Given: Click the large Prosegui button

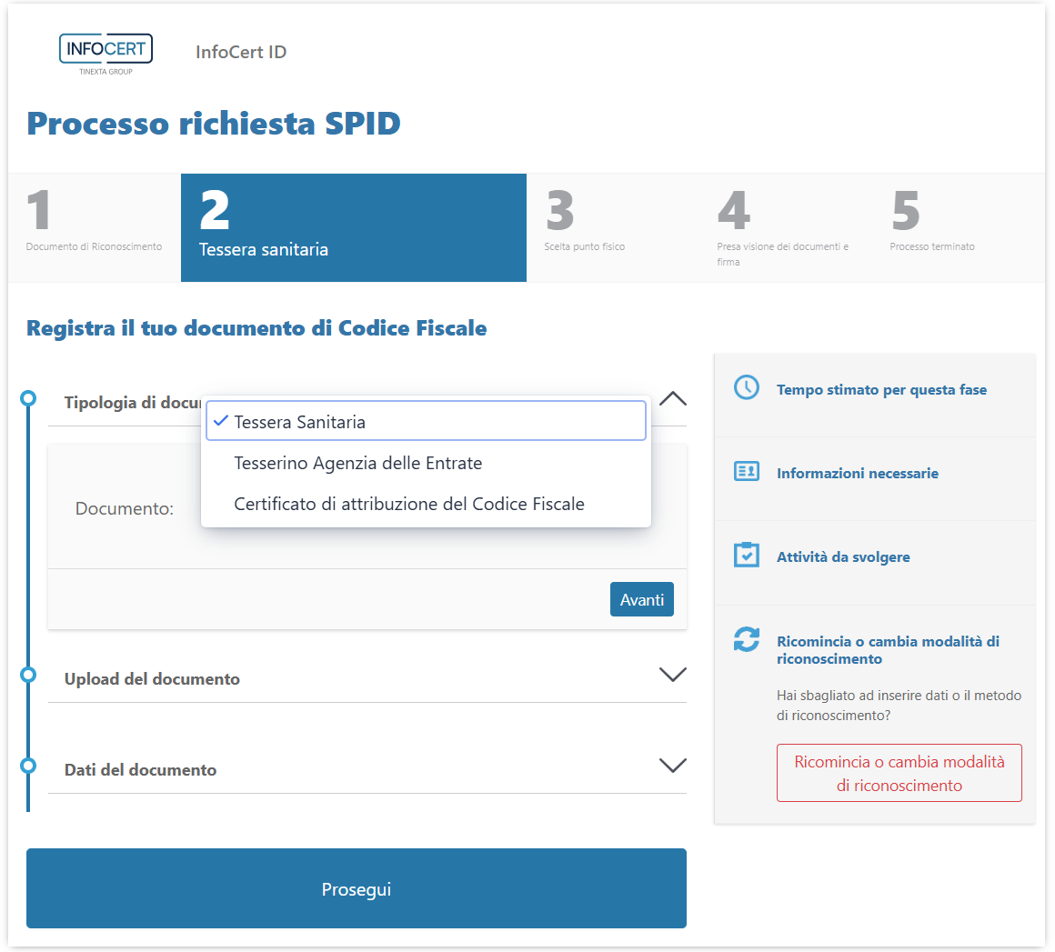Looking at the screenshot, I should pos(356,888).
